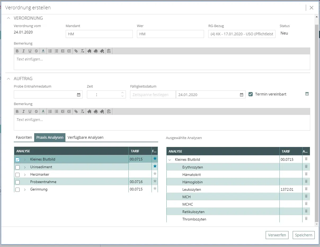Delete Thrombozyten from selected analyses
320x247 pixels.
[306, 218]
